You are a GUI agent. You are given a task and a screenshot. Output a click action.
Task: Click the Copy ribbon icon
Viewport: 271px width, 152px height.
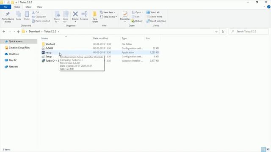click(19, 16)
